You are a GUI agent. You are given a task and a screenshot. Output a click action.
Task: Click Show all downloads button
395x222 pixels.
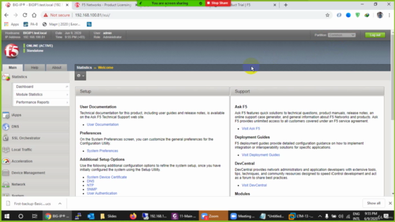[x=373, y=203]
